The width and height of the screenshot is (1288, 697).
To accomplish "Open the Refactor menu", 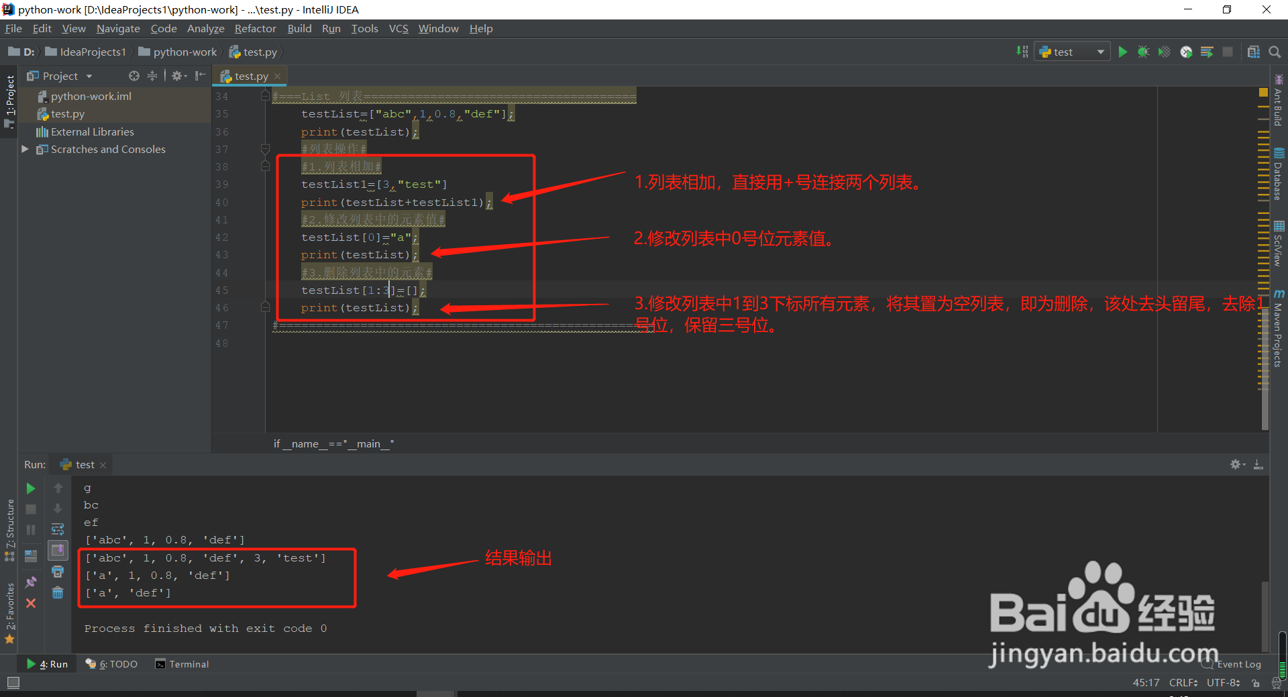I will 255,28.
